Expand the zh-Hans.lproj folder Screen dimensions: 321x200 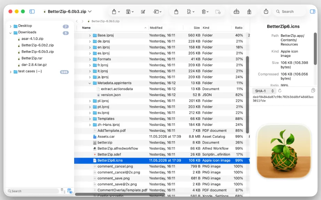[x=90, y=125]
